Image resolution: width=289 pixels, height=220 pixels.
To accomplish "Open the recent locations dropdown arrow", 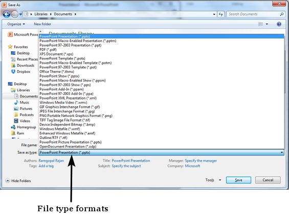I will (20, 14).
